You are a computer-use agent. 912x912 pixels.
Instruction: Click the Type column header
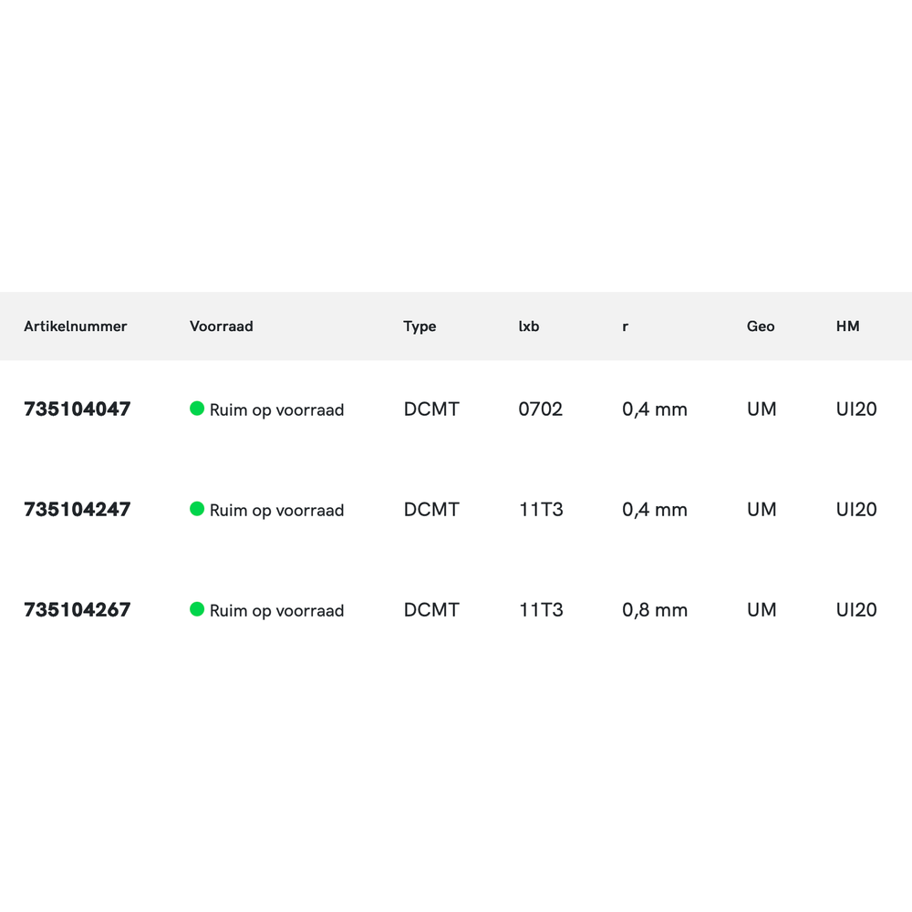[420, 326]
